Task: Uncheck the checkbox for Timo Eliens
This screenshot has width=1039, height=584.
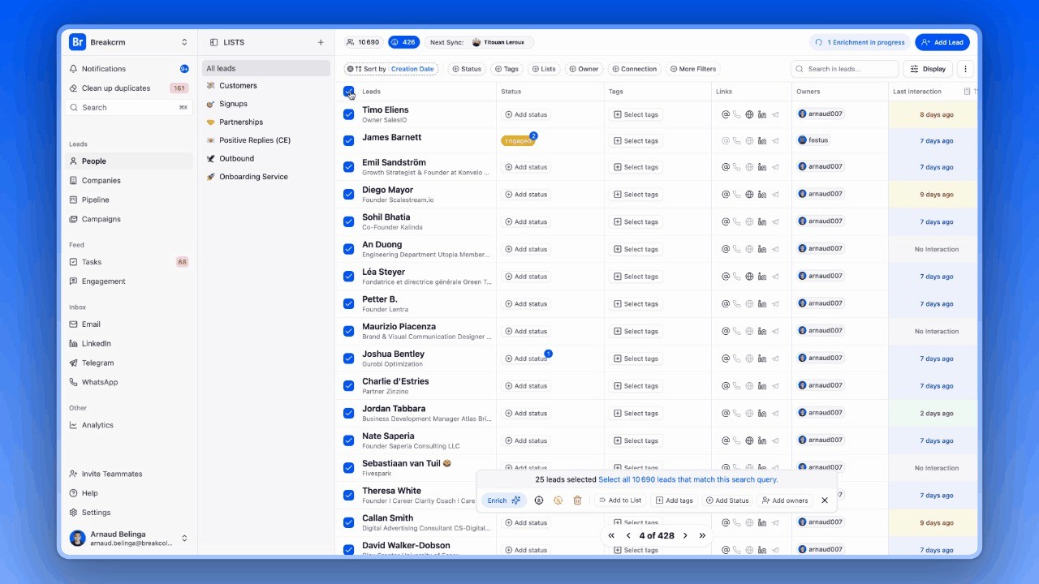Action: click(349, 114)
